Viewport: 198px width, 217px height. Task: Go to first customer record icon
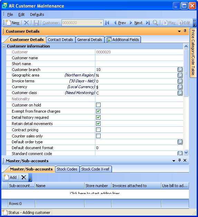coord(107,23)
